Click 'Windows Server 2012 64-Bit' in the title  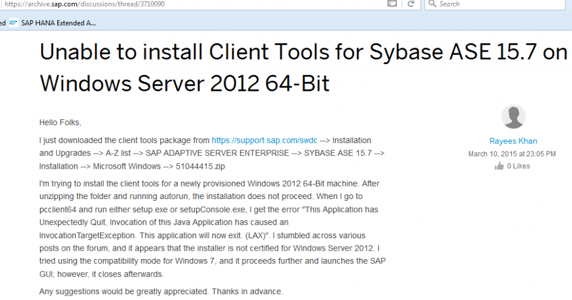(x=185, y=83)
